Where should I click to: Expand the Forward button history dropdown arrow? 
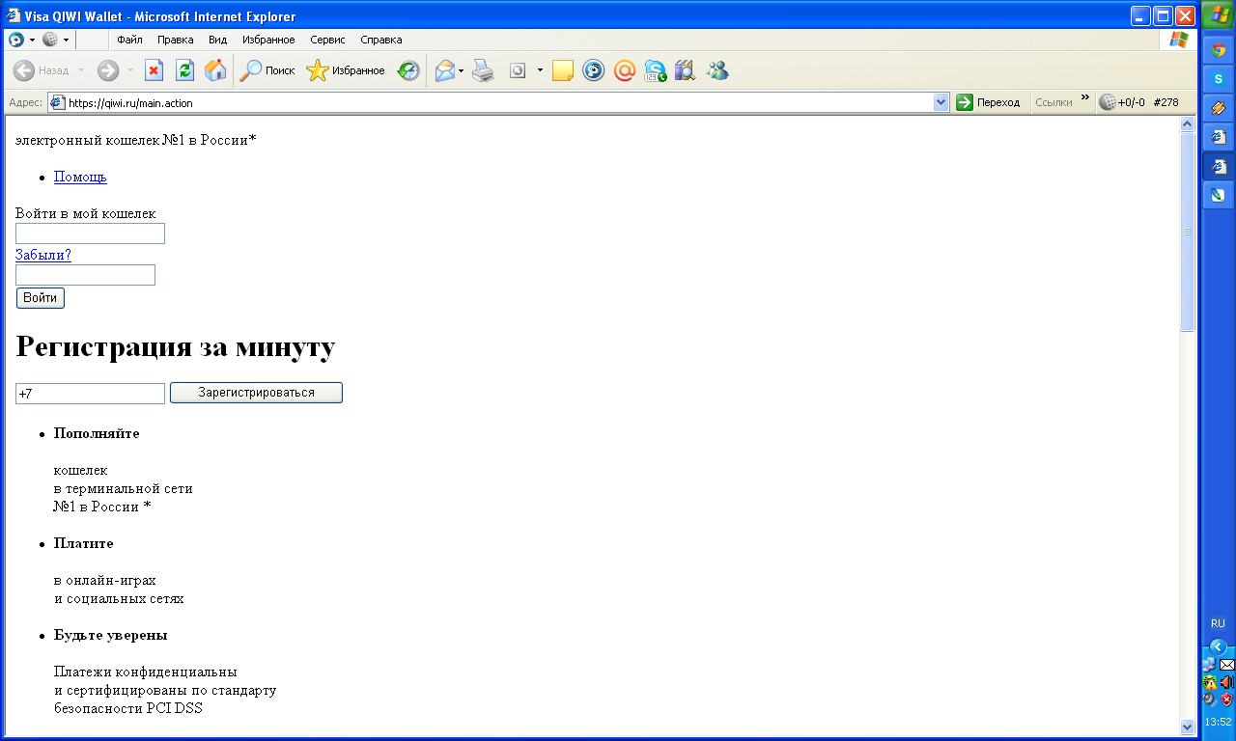(130, 70)
